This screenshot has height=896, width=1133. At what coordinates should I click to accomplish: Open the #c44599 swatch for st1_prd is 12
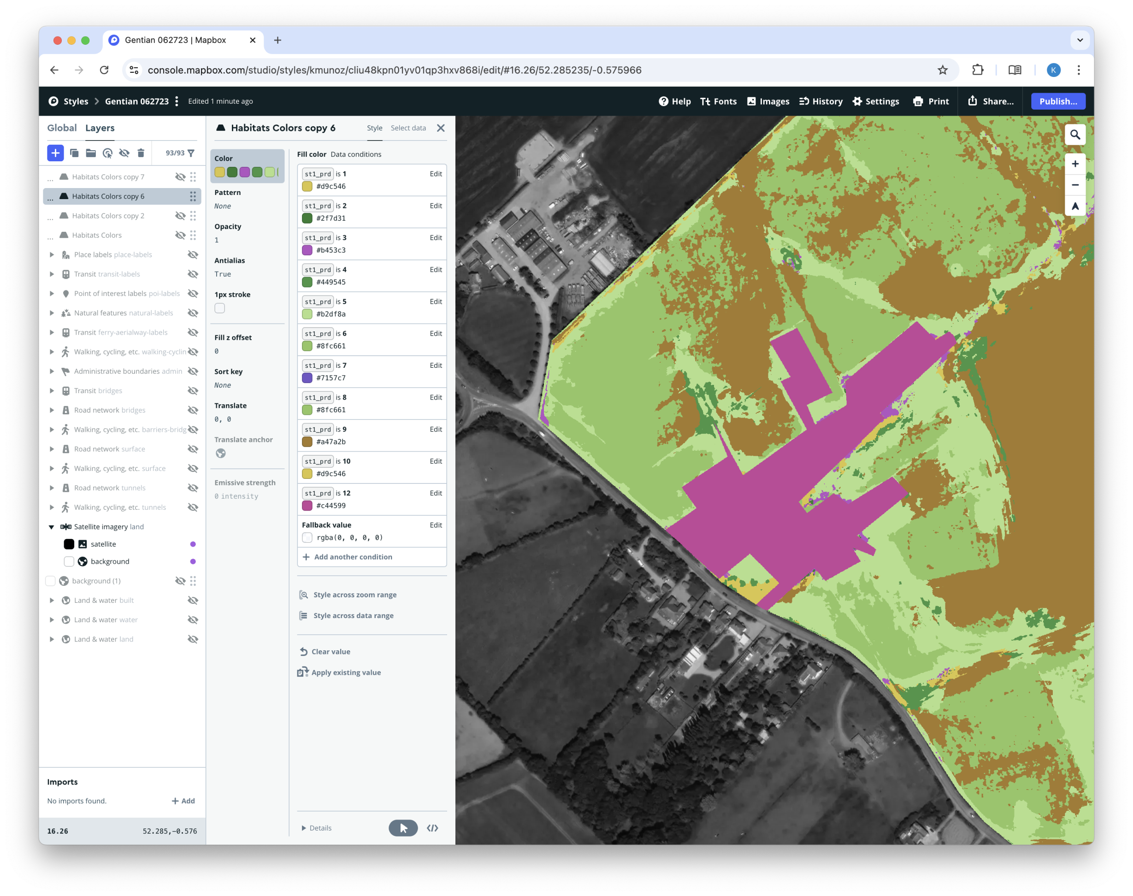(307, 506)
